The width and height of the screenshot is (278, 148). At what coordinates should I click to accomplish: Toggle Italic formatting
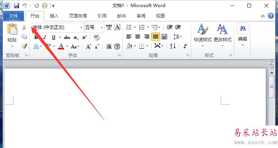coord(45,37)
